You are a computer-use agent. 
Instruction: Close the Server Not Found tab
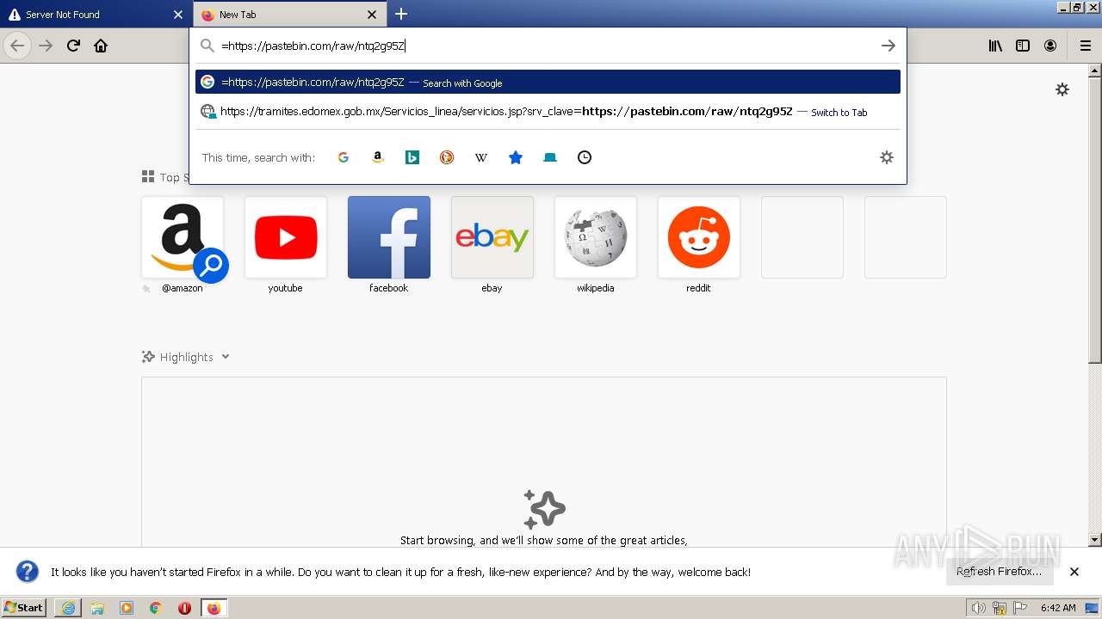pyautogui.click(x=178, y=15)
